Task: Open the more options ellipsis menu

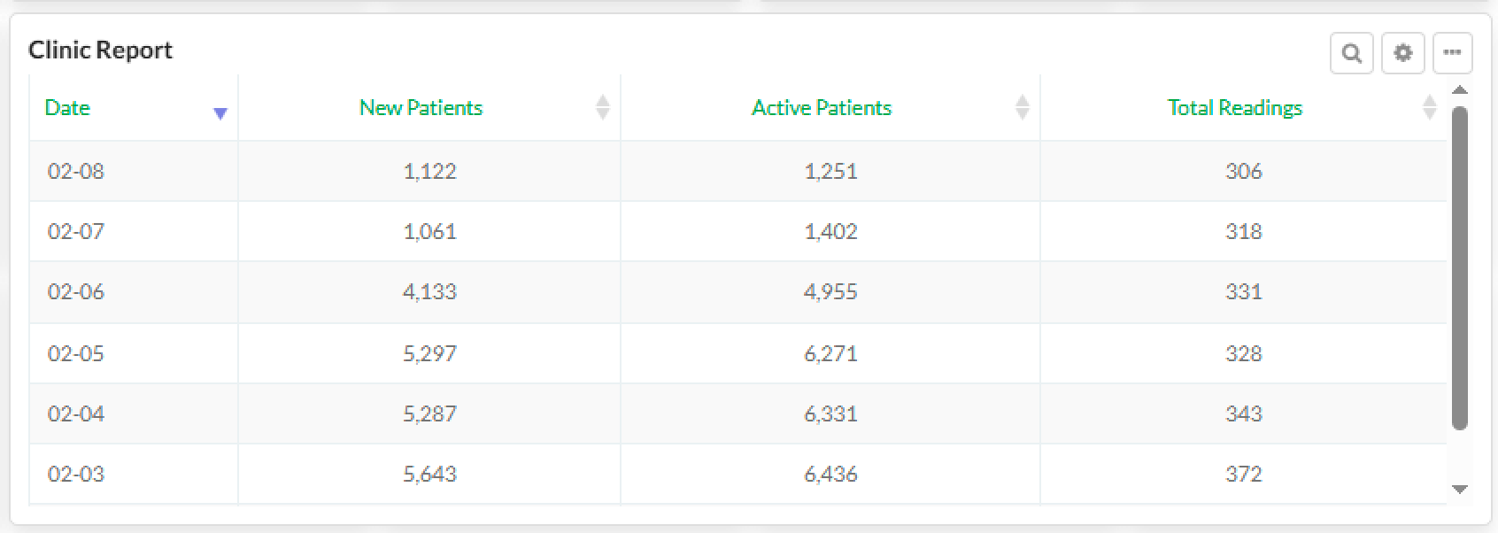Action: coord(1452,53)
